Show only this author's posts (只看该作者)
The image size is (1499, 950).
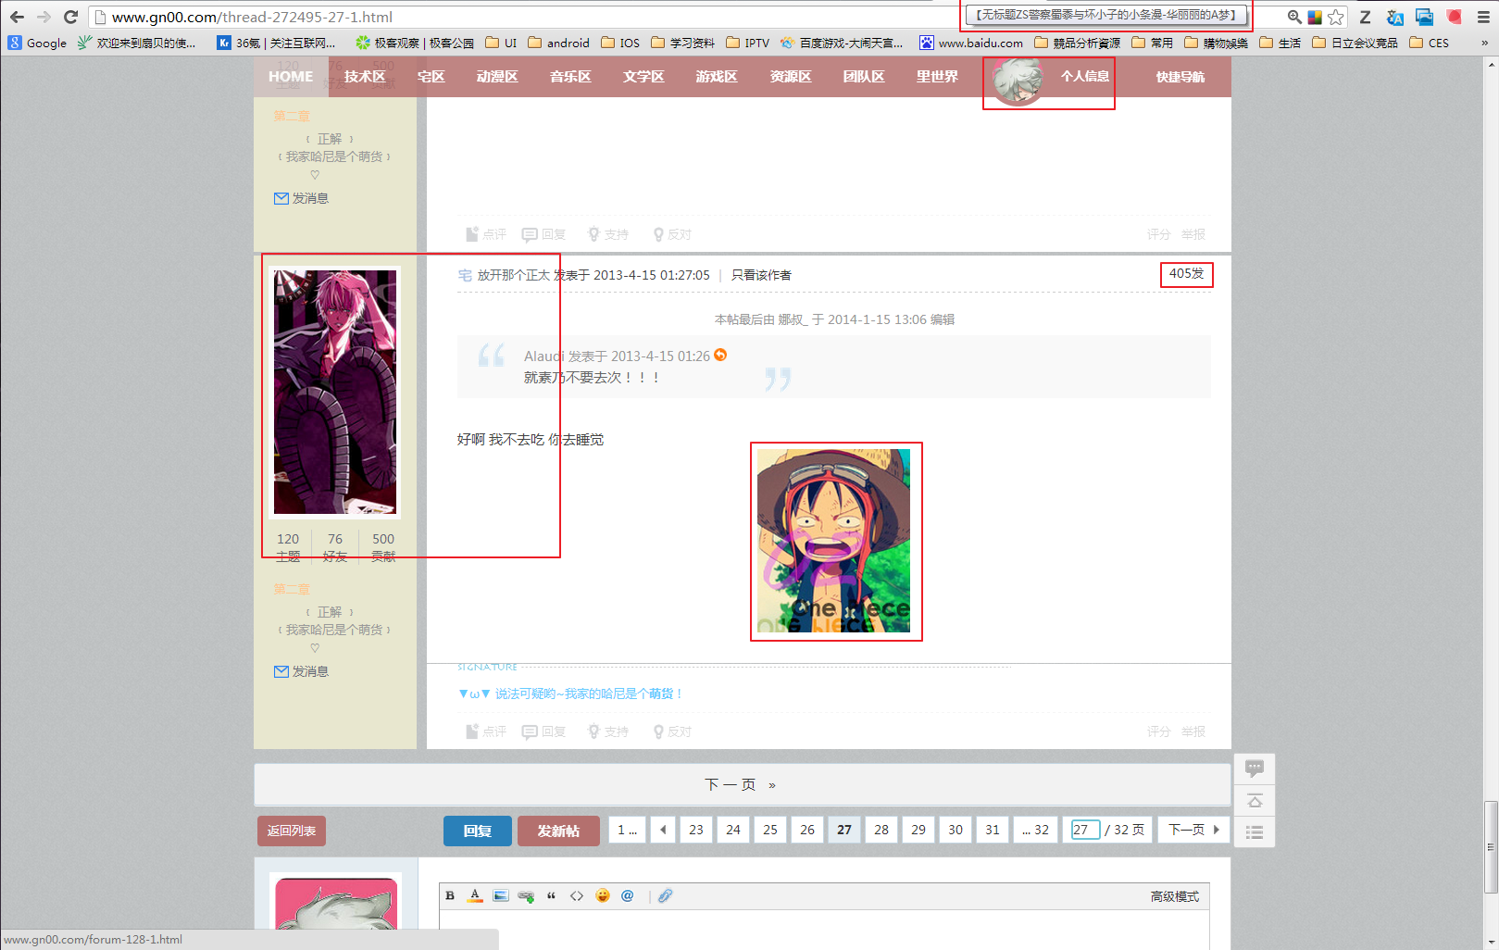761,275
